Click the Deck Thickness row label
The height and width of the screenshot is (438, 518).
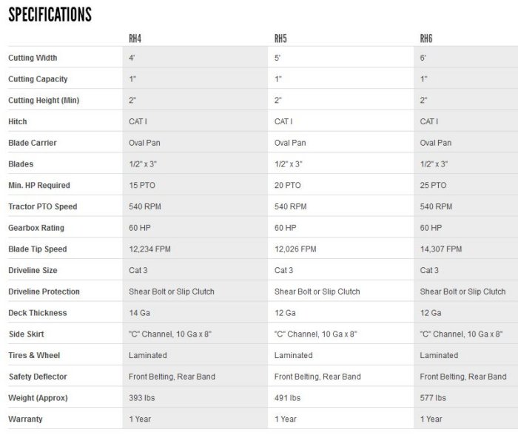[37, 313]
